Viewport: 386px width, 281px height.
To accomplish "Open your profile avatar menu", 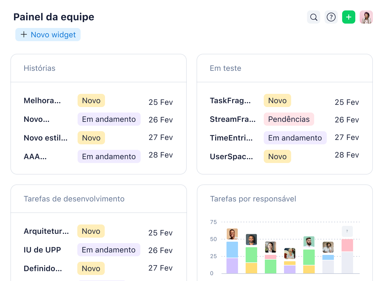I will click(x=366, y=17).
